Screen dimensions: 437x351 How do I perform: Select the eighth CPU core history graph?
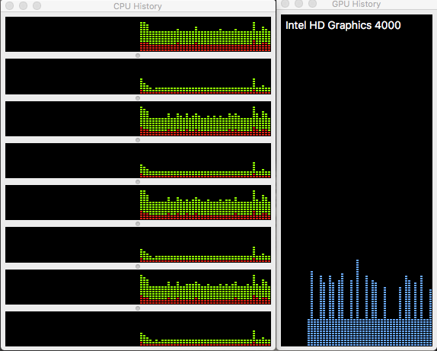(139, 329)
